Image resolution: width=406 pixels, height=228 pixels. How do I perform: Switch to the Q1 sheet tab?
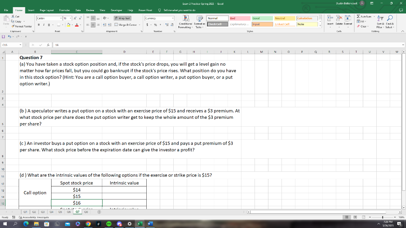click(25, 212)
